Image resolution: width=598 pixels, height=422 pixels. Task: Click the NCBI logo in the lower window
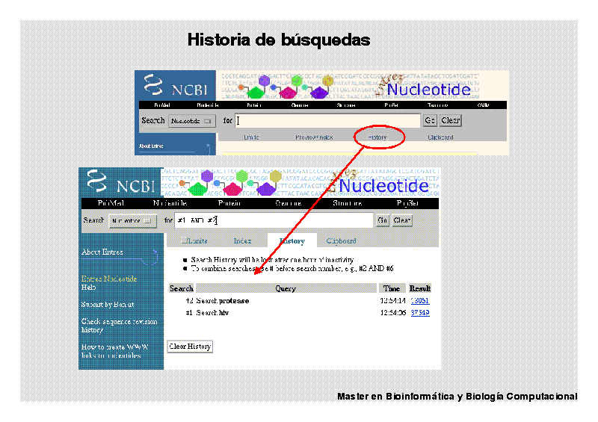(120, 184)
